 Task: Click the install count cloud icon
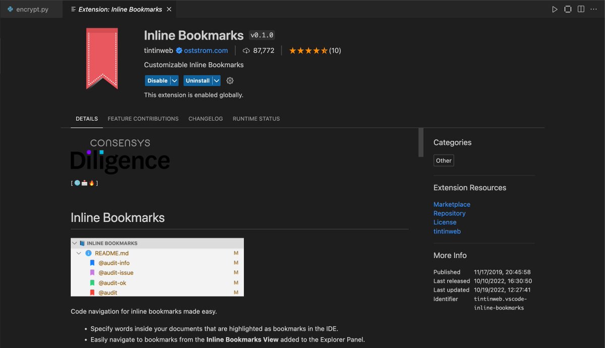click(247, 50)
